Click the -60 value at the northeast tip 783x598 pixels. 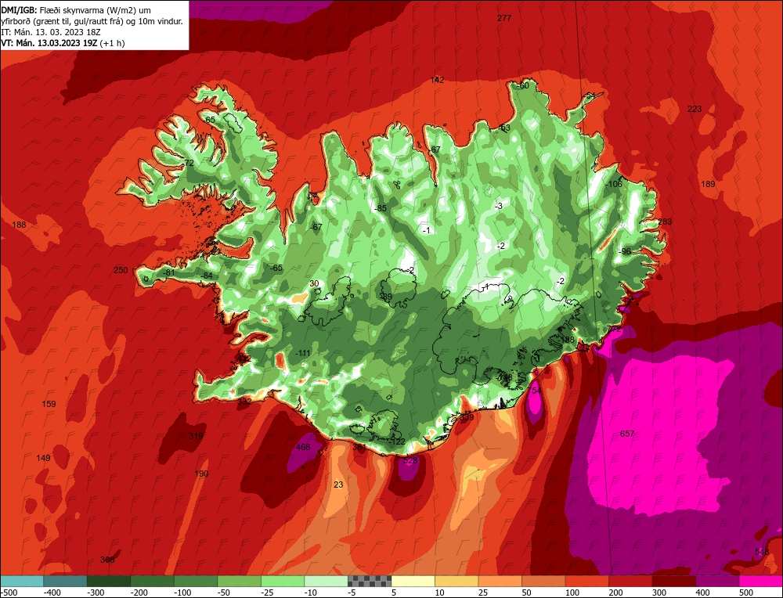click(x=522, y=86)
